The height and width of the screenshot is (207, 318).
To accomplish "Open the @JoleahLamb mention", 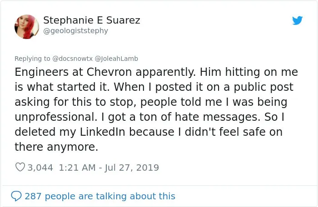I will (116, 59).
